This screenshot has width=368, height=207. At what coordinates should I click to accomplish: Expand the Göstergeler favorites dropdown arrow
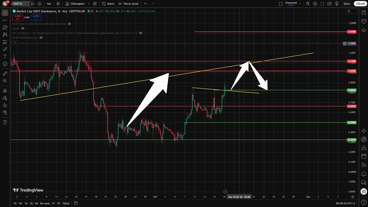[x=89, y=4]
